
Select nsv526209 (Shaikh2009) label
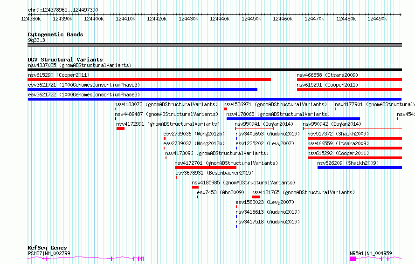(x=348, y=163)
